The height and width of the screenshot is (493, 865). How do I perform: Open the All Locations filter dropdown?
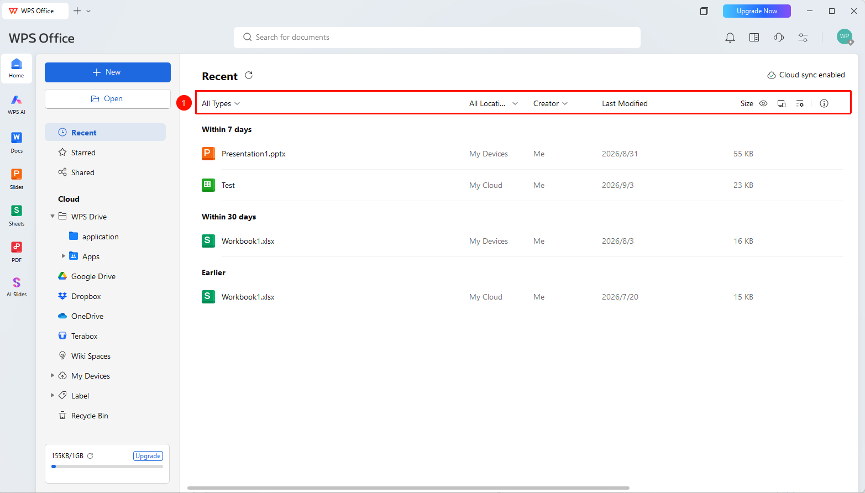(x=494, y=103)
